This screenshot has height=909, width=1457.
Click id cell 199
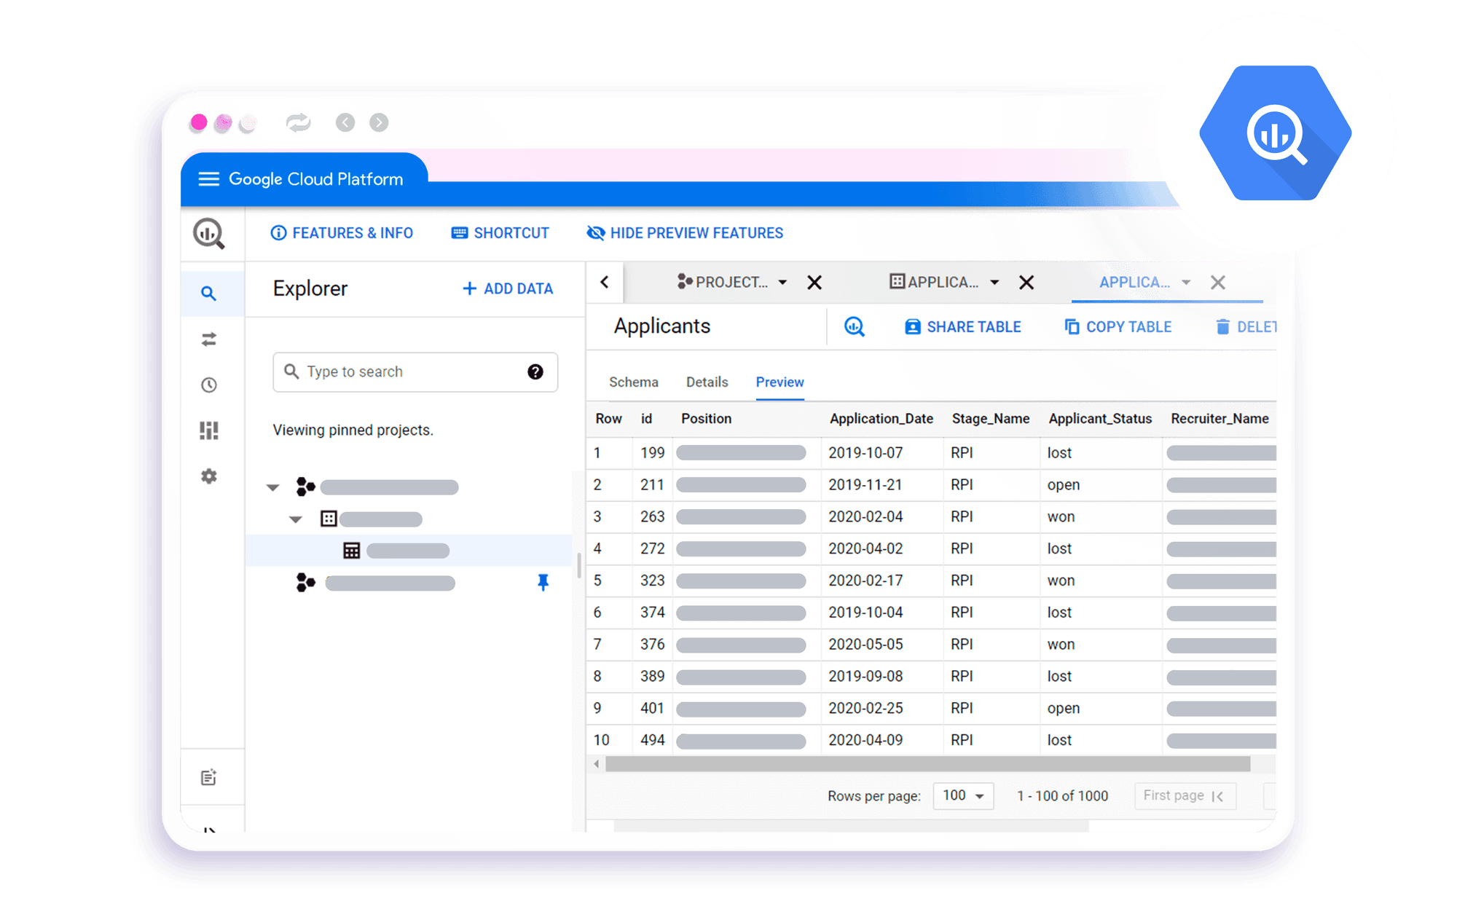(653, 453)
